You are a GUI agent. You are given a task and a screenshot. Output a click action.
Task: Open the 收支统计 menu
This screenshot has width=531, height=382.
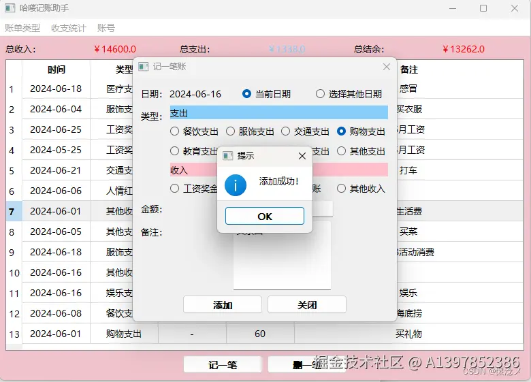click(x=69, y=28)
